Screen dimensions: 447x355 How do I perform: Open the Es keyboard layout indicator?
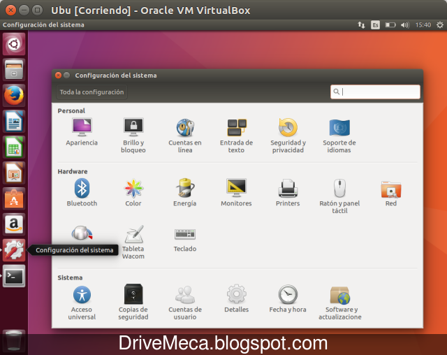point(375,25)
